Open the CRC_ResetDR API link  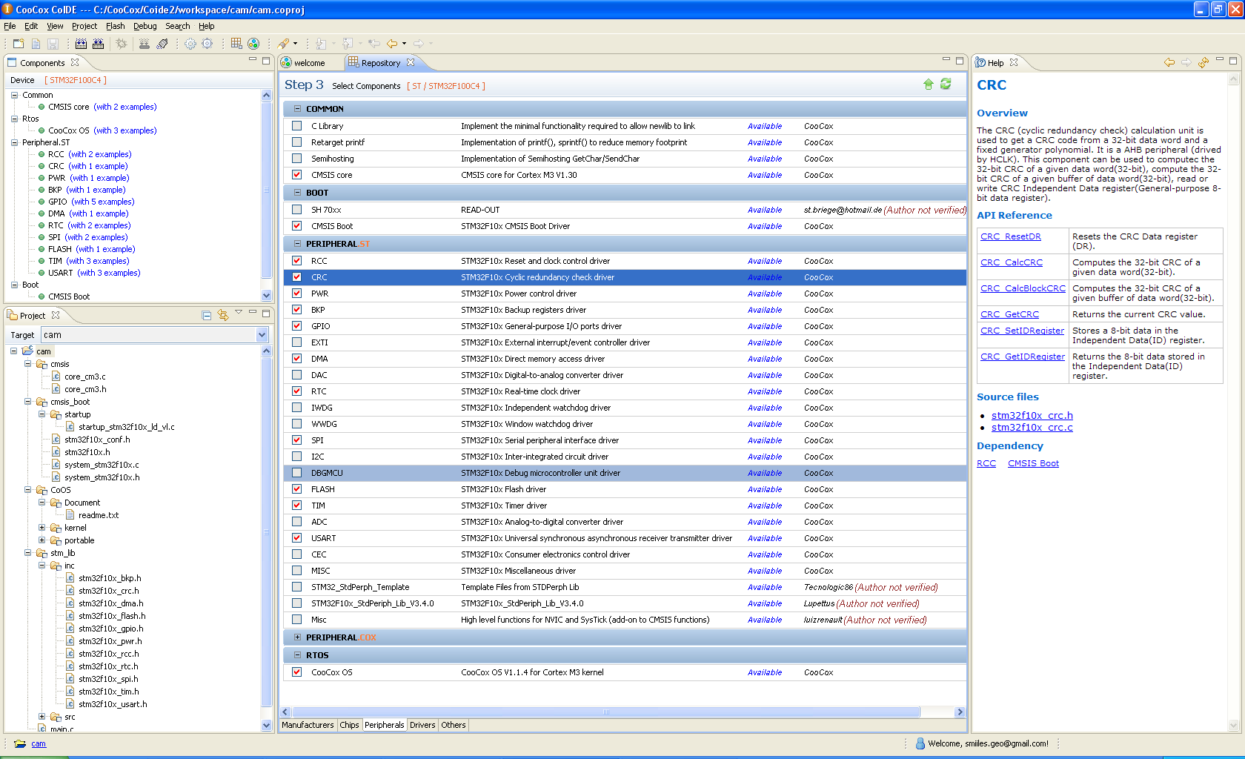1010,236
